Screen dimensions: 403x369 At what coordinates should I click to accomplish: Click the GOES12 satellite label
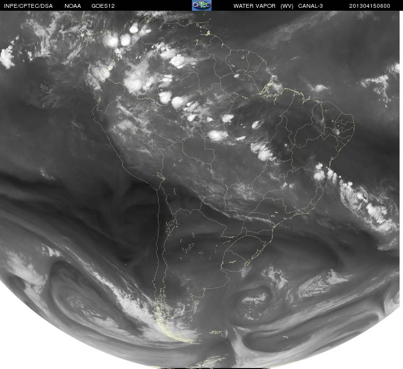(x=103, y=6)
